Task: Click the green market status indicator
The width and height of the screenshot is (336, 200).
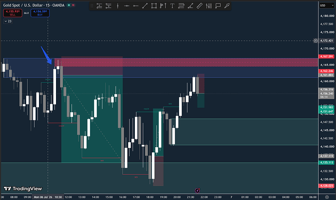Action: [69, 5]
